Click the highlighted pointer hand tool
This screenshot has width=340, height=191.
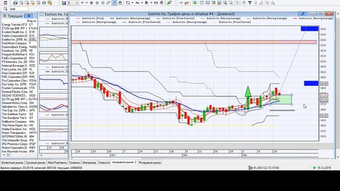pyautogui.click(x=114, y=3)
